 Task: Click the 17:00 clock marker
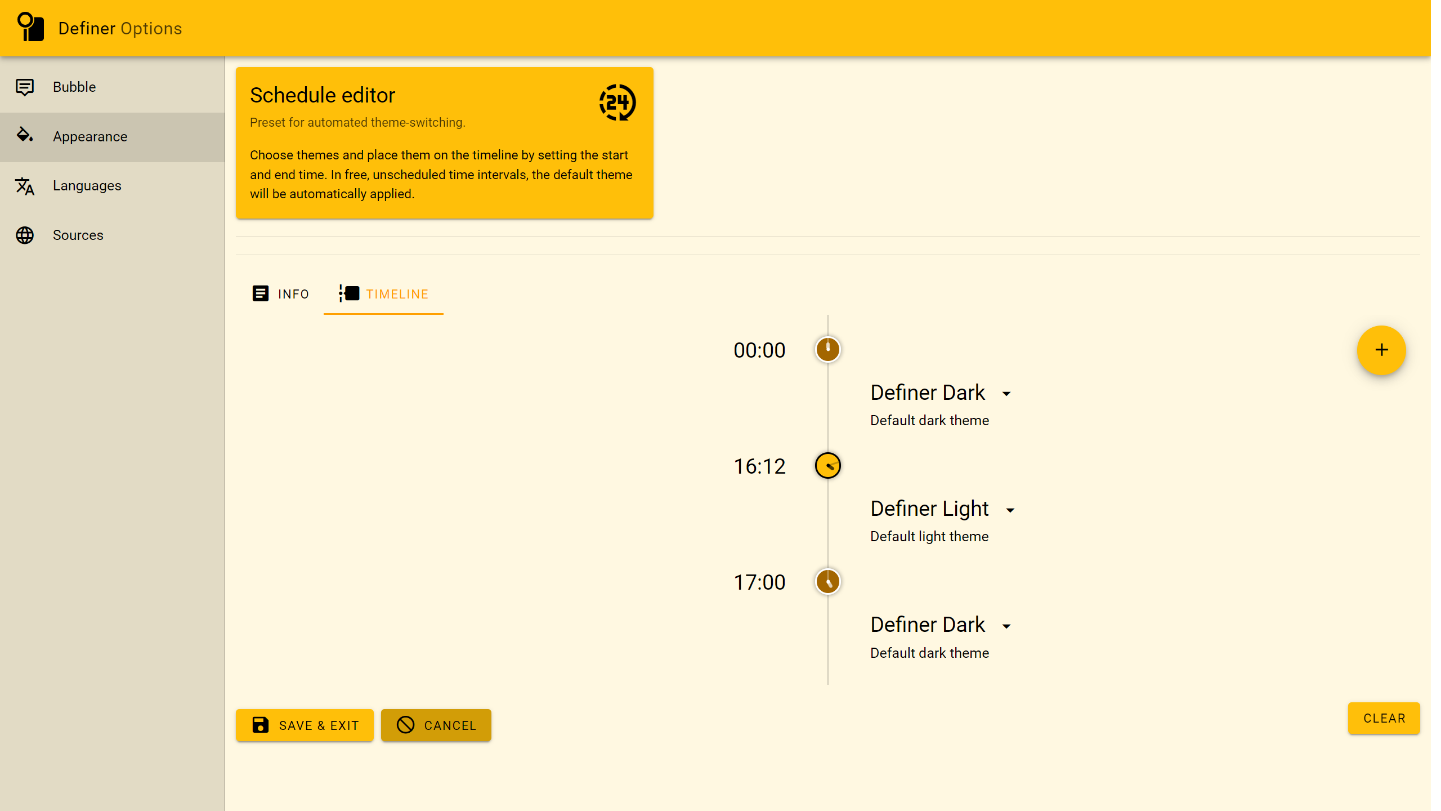pyautogui.click(x=827, y=582)
